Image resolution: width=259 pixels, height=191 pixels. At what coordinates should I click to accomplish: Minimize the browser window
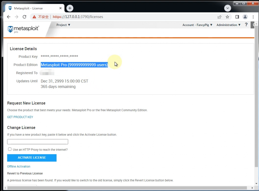(x=237, y=3)
